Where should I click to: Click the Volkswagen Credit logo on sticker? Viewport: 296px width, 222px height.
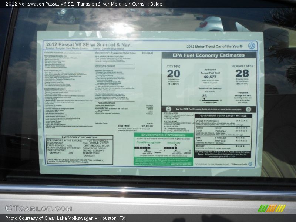[250, 164]
